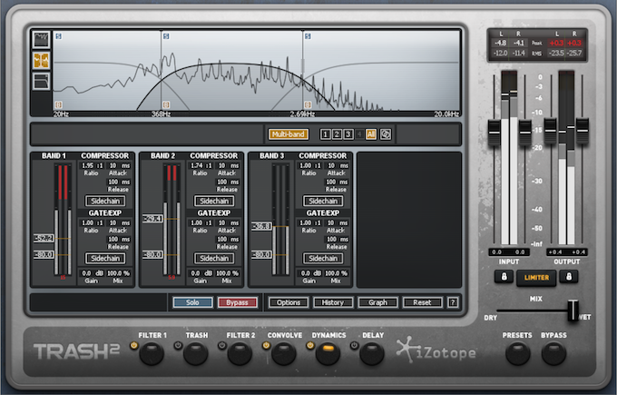617x395 pixels.
Task: Click the blue Solo button
Action: 192,302
